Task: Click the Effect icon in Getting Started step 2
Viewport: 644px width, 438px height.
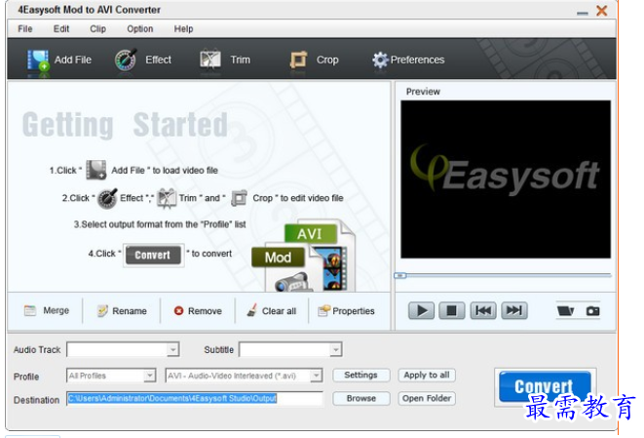Action: click(x=107, y=198)
